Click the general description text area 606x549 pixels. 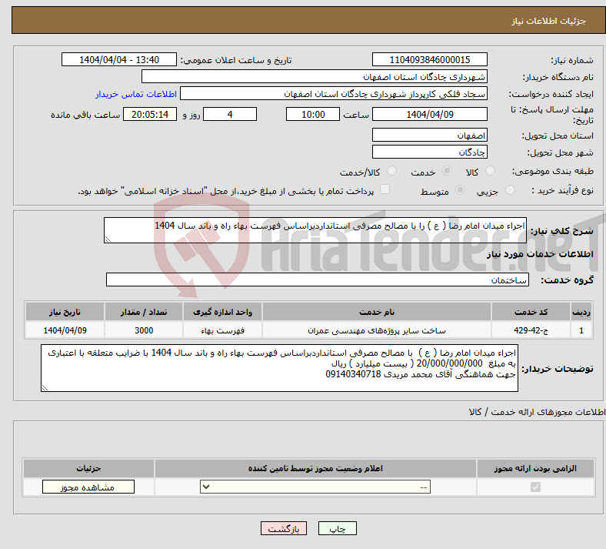(315, 230)
